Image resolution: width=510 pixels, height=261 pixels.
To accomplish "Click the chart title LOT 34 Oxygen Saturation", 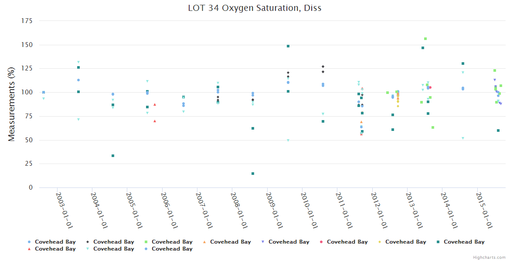I will [255, 8].
